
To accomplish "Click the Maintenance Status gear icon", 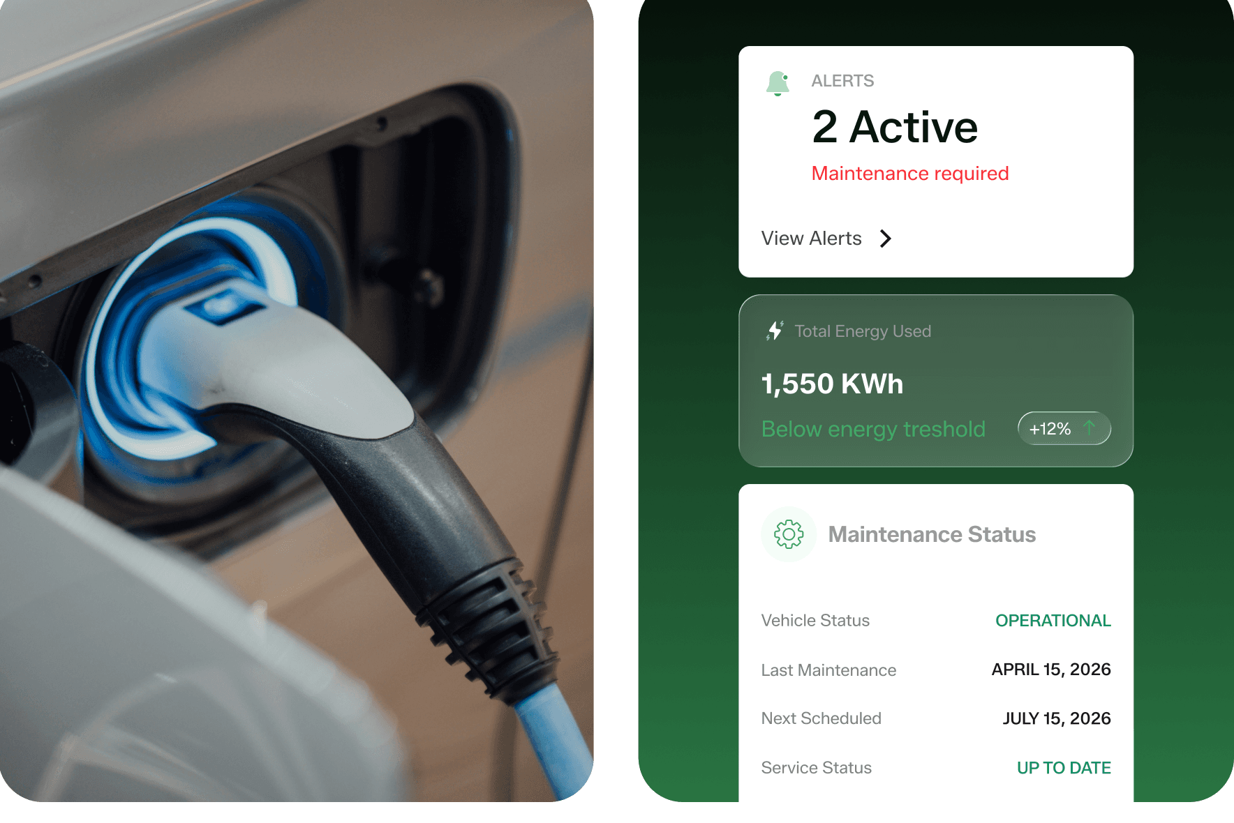I will tap(789, 534).
